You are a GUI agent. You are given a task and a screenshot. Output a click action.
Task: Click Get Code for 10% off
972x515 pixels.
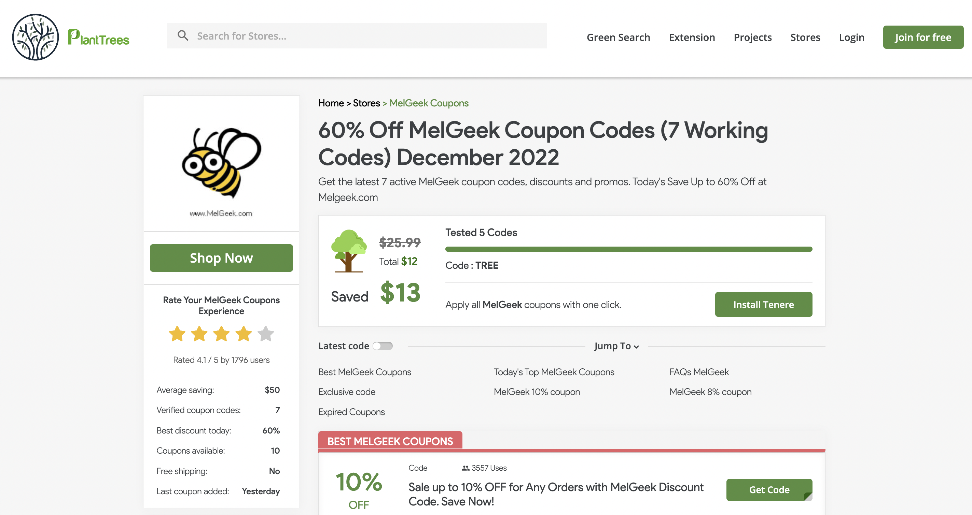click(769, 489)
